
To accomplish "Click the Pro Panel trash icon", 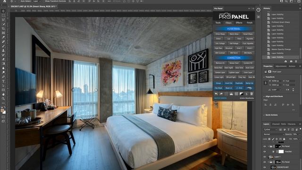I will click(252, 94).
